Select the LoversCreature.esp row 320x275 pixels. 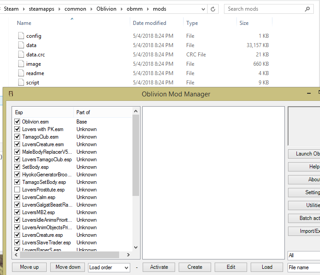[72, 235]
